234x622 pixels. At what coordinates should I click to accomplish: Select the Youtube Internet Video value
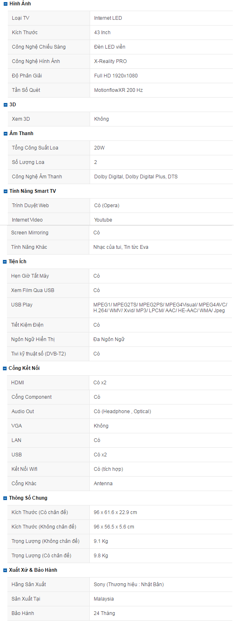[x=103, y=220]
